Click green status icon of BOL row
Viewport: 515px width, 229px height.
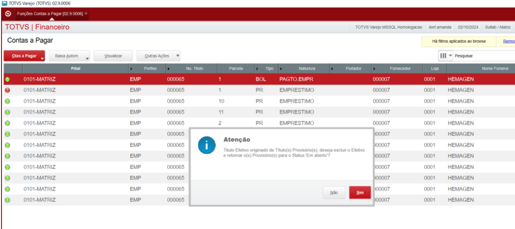tap(8, 79)
